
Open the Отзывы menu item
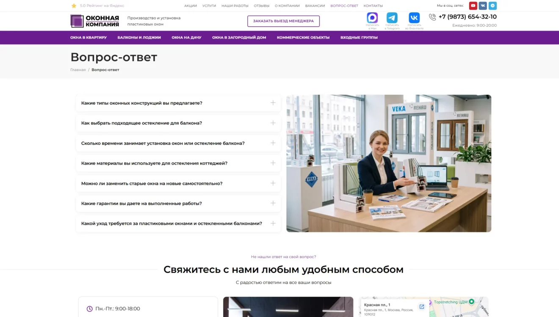click(x=262, y=6)
